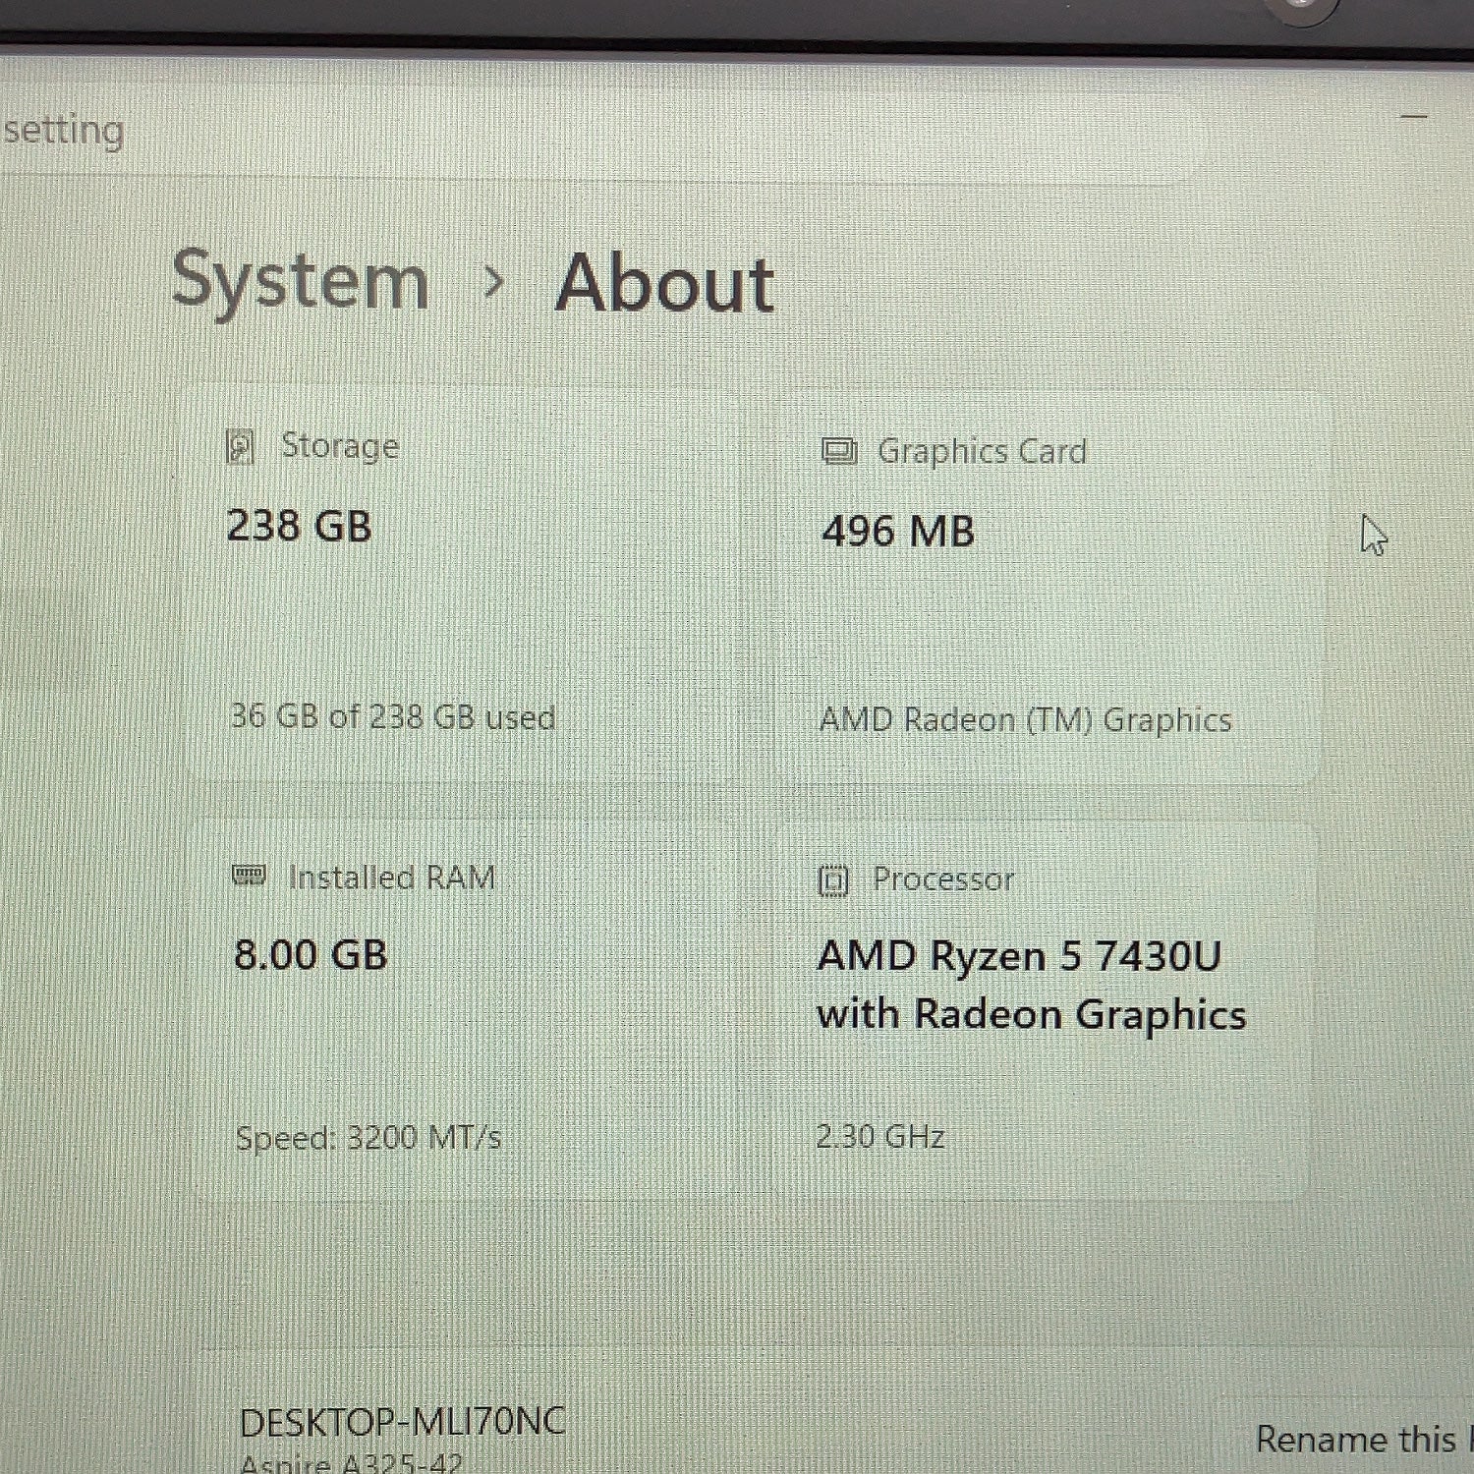Click the Storage drive icon

[240, 446]
